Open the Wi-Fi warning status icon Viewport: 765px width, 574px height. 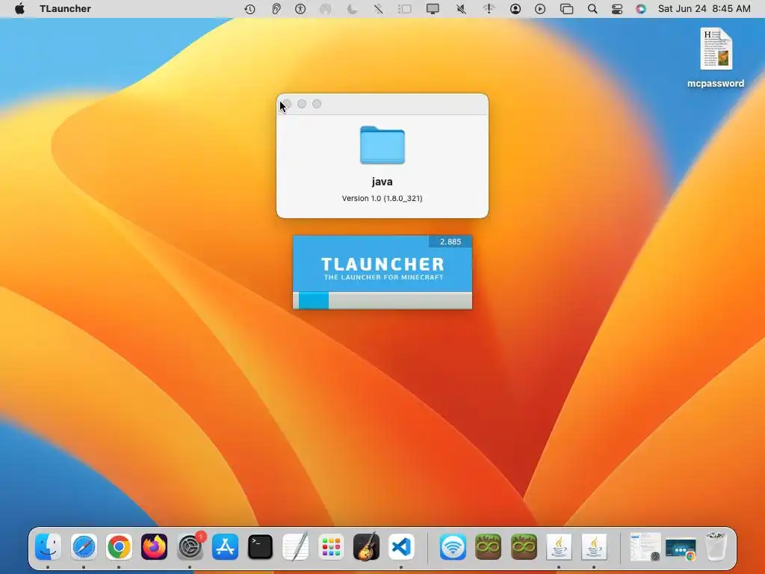coord(489,9)
